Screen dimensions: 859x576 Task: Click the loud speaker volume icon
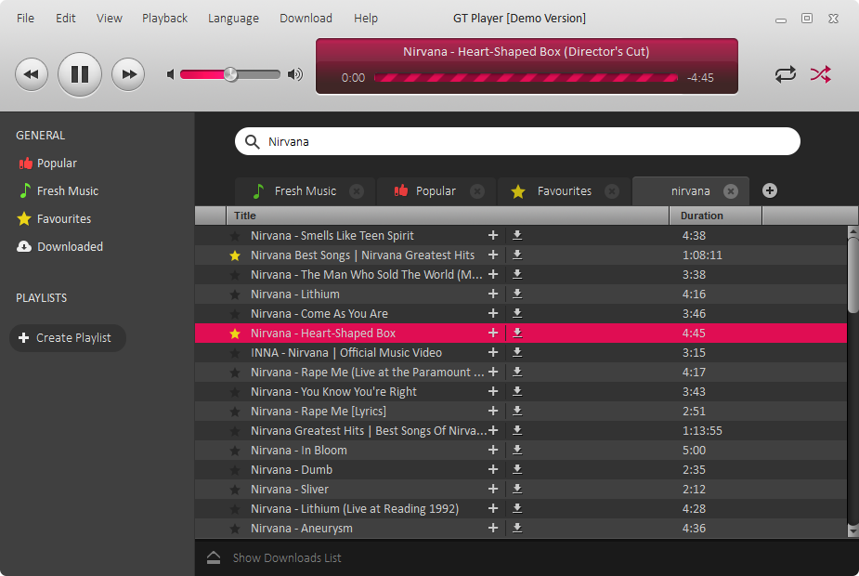tap(295, 74)
